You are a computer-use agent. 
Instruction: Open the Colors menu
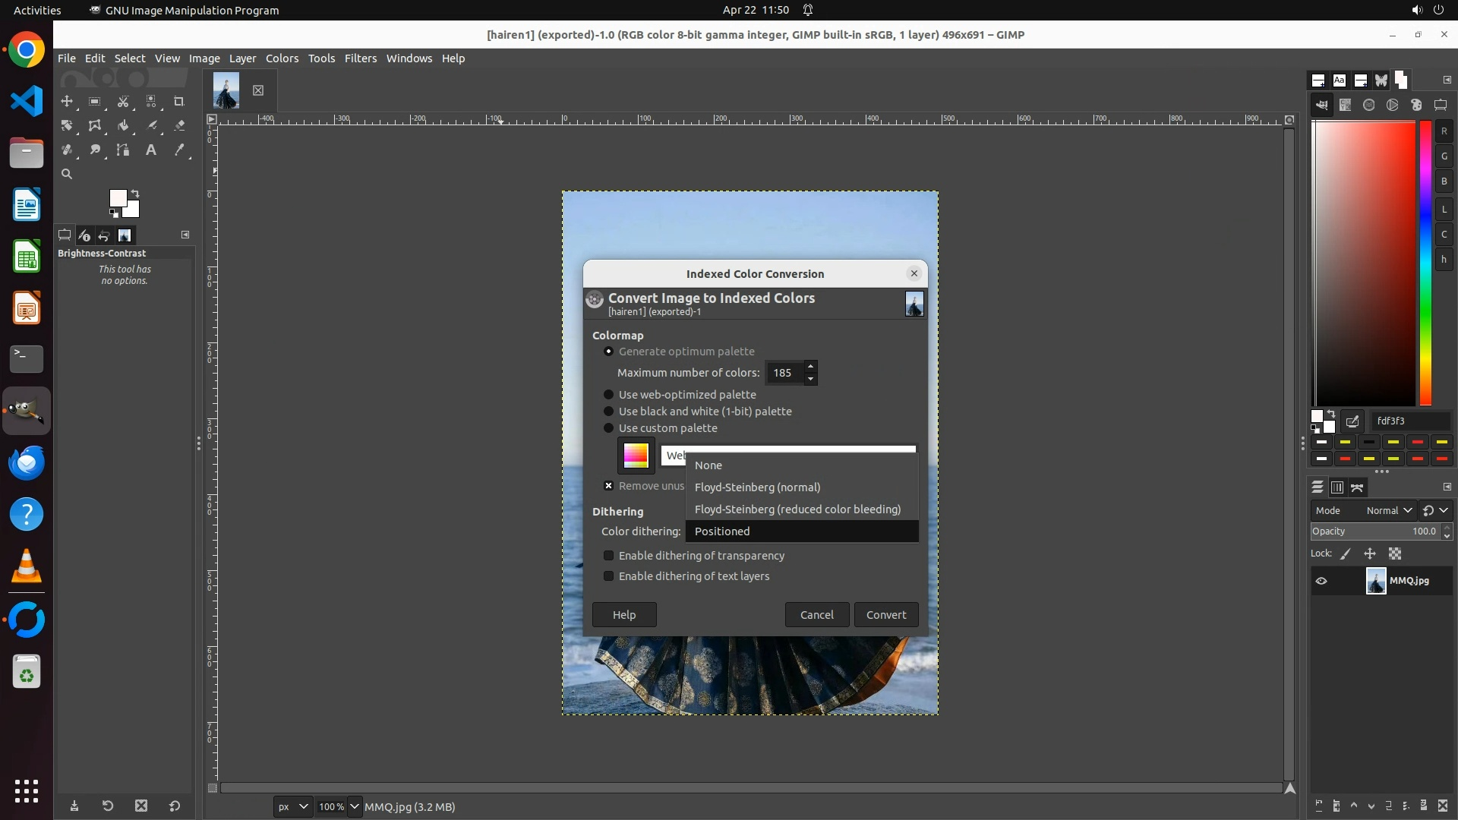[x=282, y=58]
